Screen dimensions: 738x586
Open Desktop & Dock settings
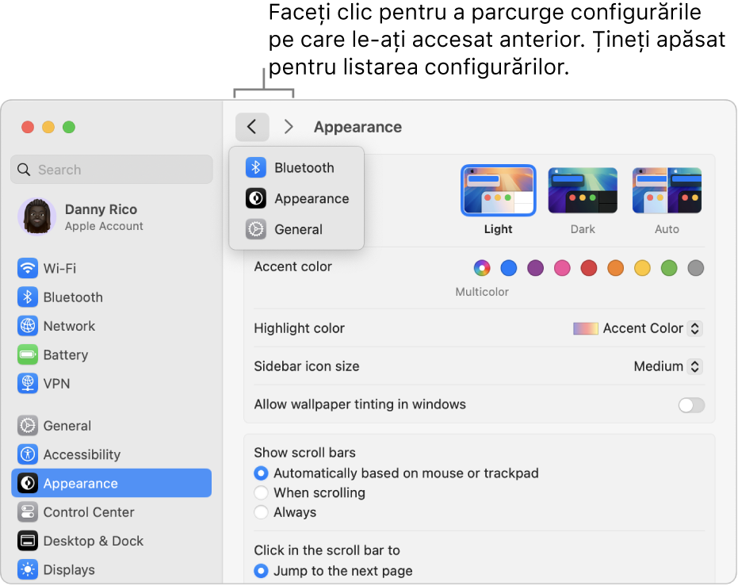(111, 541)
